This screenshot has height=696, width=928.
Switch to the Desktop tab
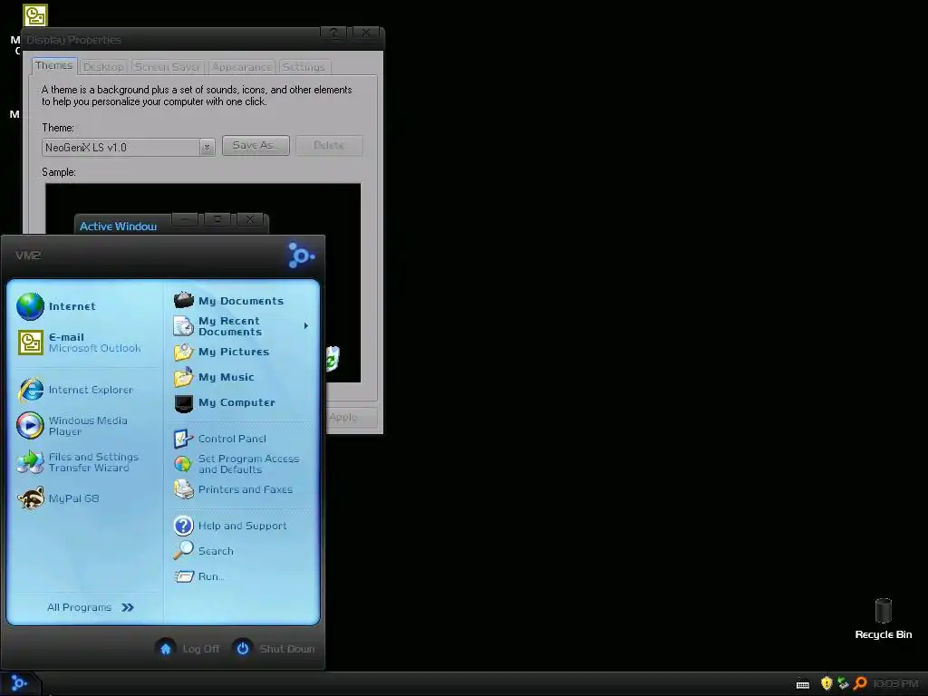tap(103, 67)
